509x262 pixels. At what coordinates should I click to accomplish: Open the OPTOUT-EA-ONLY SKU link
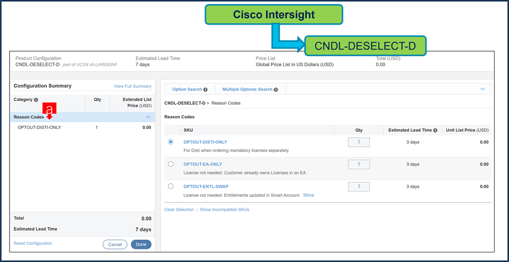203,164
